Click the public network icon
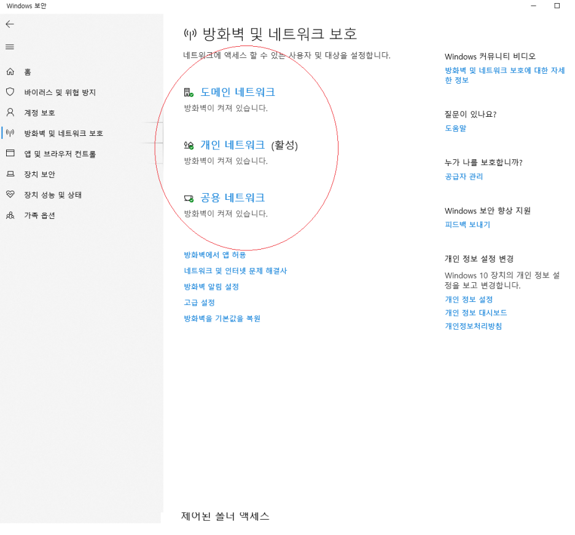 pos(189,199)
